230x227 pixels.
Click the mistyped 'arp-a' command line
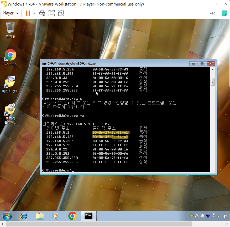62,99
